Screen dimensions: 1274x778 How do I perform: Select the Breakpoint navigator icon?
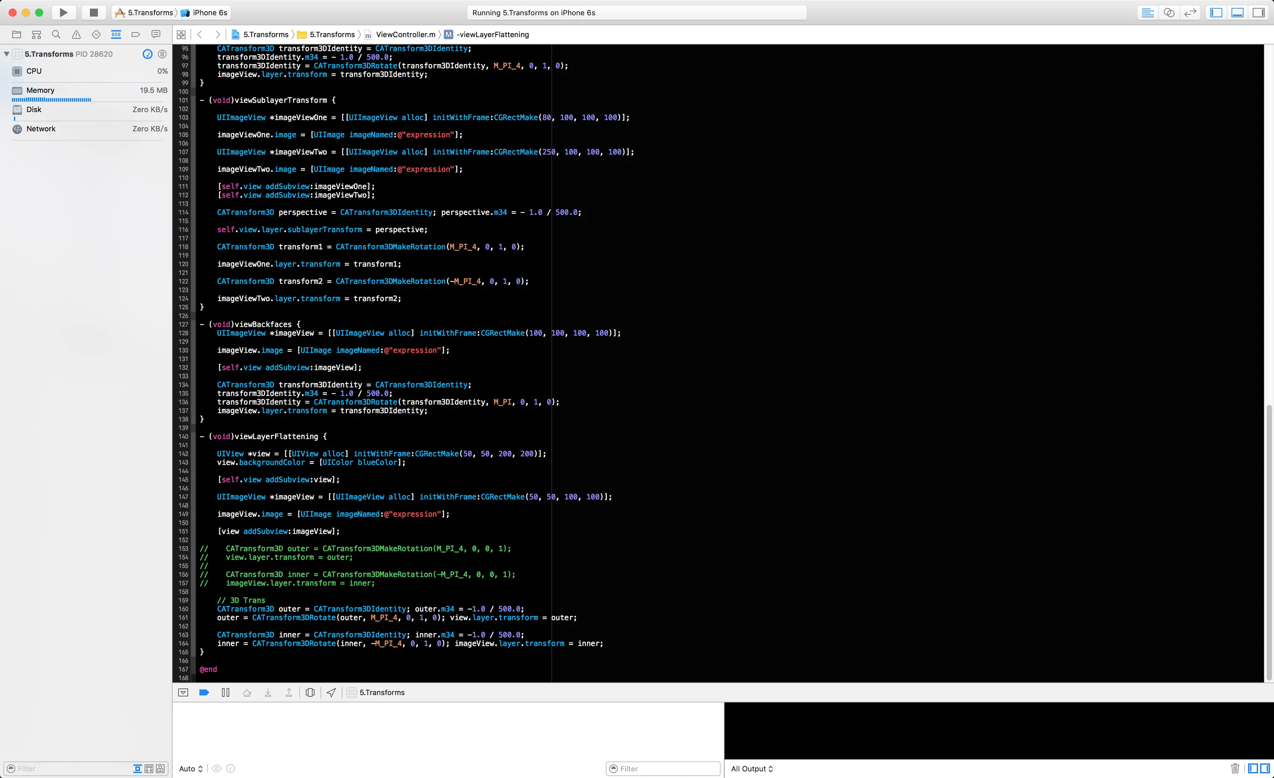pyautogui.click(x=136, y=35)
